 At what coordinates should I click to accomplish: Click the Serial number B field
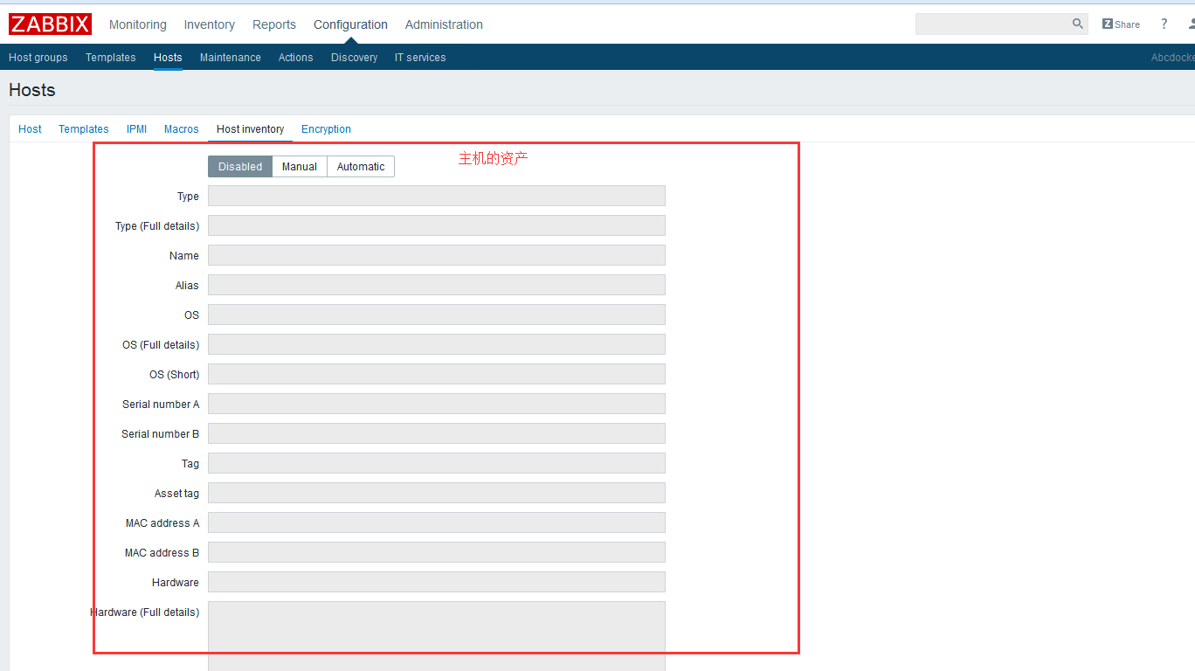click(437, 433)
